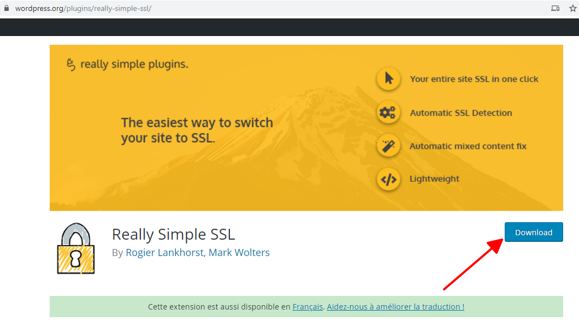Click 'Automatic mixed content fix' text
The width and height of the screenshot is (579, 327).
tap(468, 146)
